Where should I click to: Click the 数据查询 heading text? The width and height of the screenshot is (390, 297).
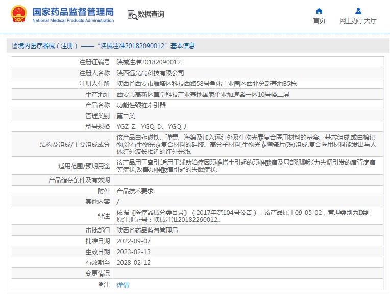[151, 14]
